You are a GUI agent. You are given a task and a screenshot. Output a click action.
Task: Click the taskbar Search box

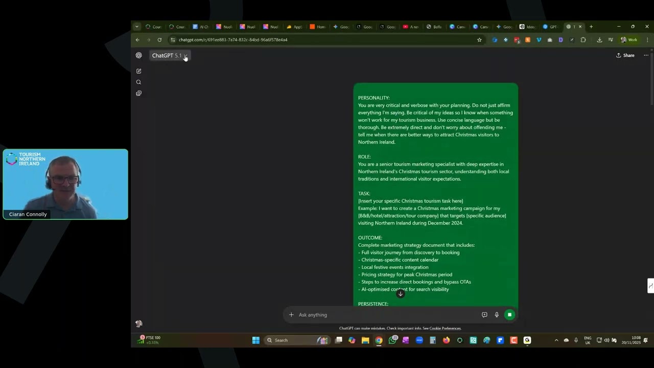coord(298,340)
